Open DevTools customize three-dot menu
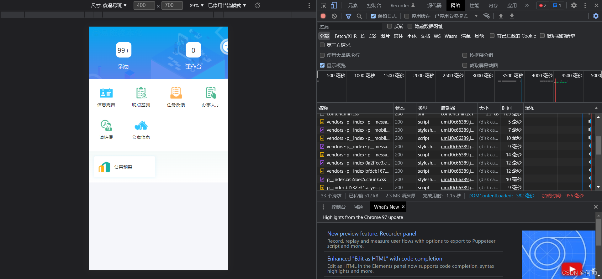Viewport: 602px width, 279px height. (x=585, y=5)
